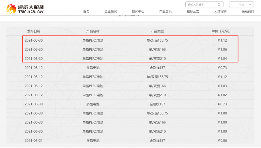Go to 企业概况 in navigation
Image resolution: width=261 pixels, height=148 pixels.
(x=111, y=11)
